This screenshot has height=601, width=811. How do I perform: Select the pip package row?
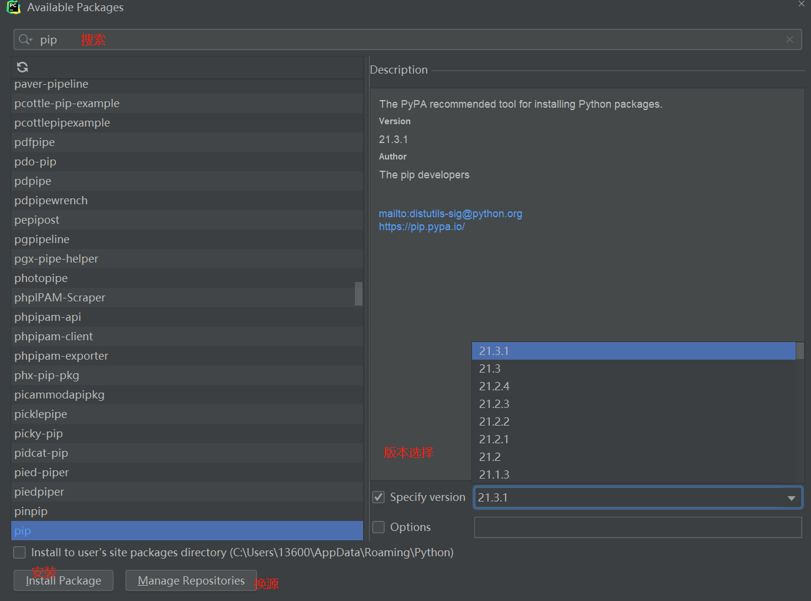click(187, 531)
